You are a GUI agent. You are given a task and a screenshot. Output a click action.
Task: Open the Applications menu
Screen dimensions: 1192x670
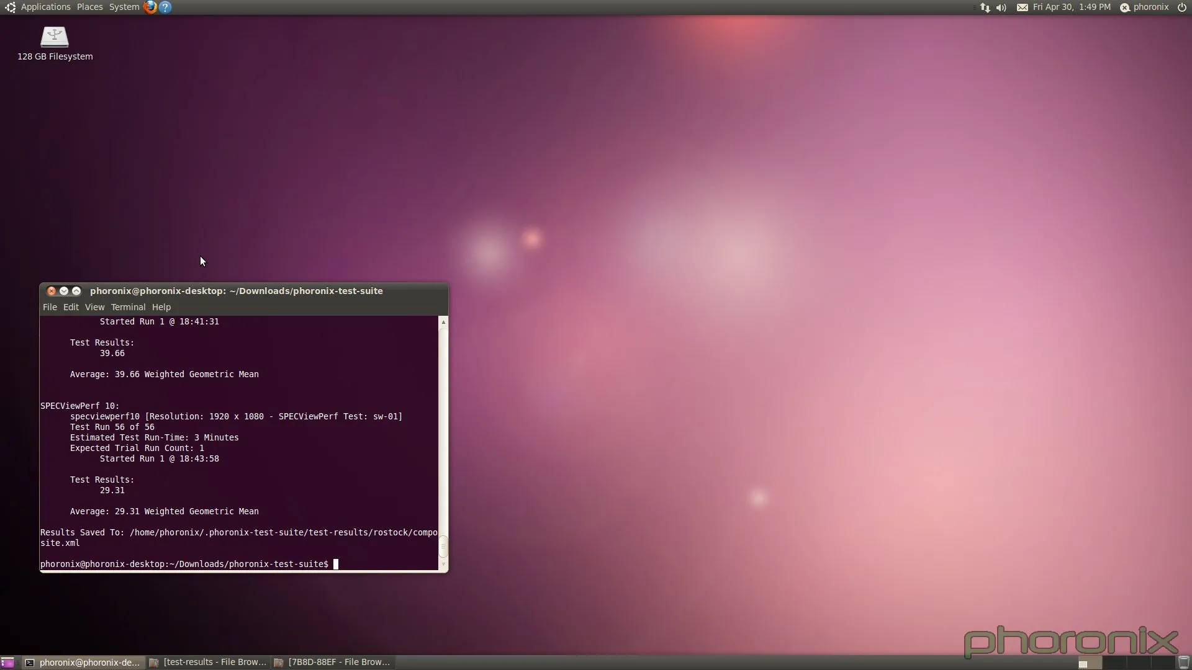pyautogui.click(x=45, y=7)
